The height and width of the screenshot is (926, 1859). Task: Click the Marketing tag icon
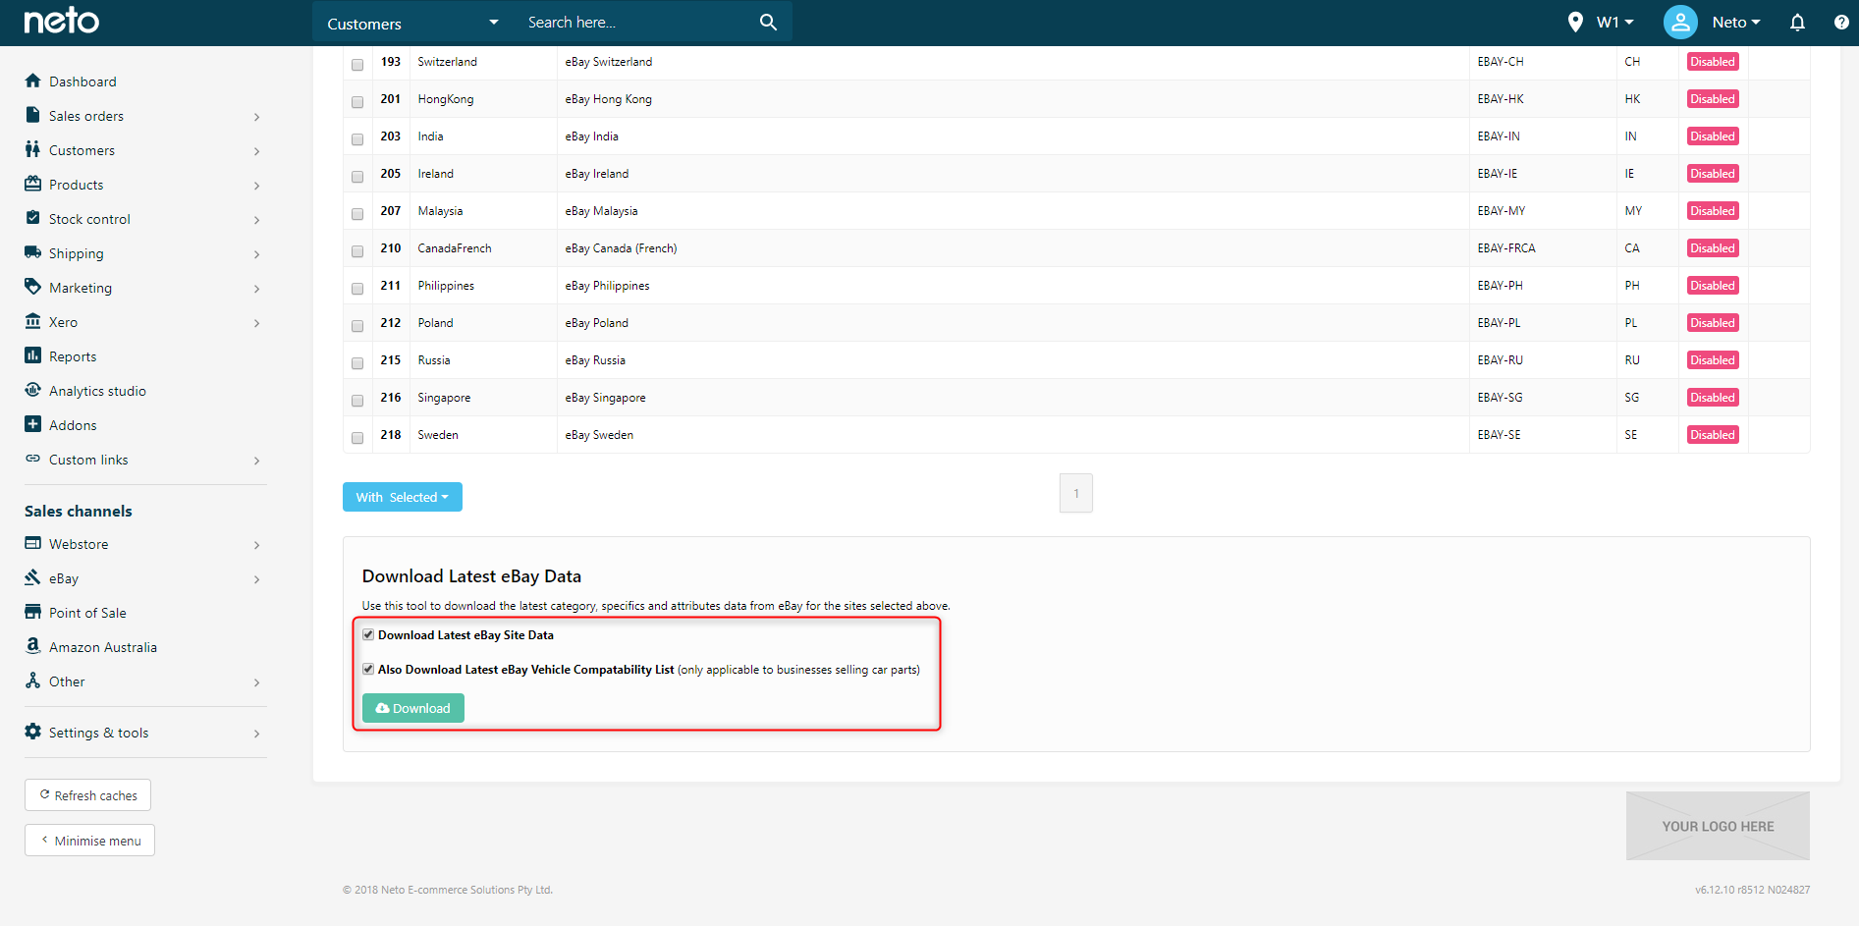[x=32, y=287]
